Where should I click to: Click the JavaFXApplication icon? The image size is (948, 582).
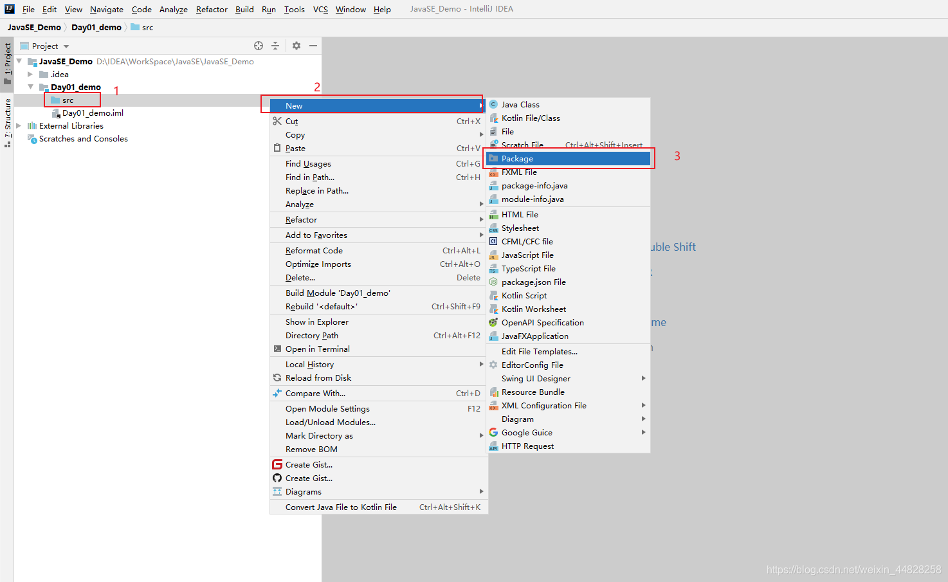coord(493,336)
